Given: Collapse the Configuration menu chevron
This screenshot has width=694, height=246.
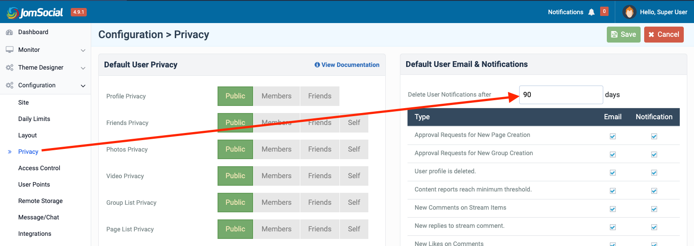Looking at the screenshot, I should point(83,86).
